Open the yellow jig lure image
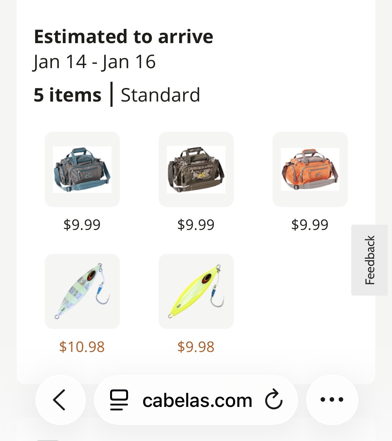 click(x=196, y=291)
